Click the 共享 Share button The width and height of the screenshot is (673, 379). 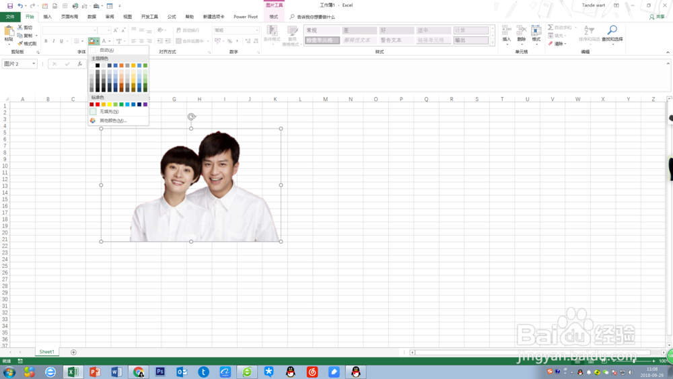click(657, 17)
